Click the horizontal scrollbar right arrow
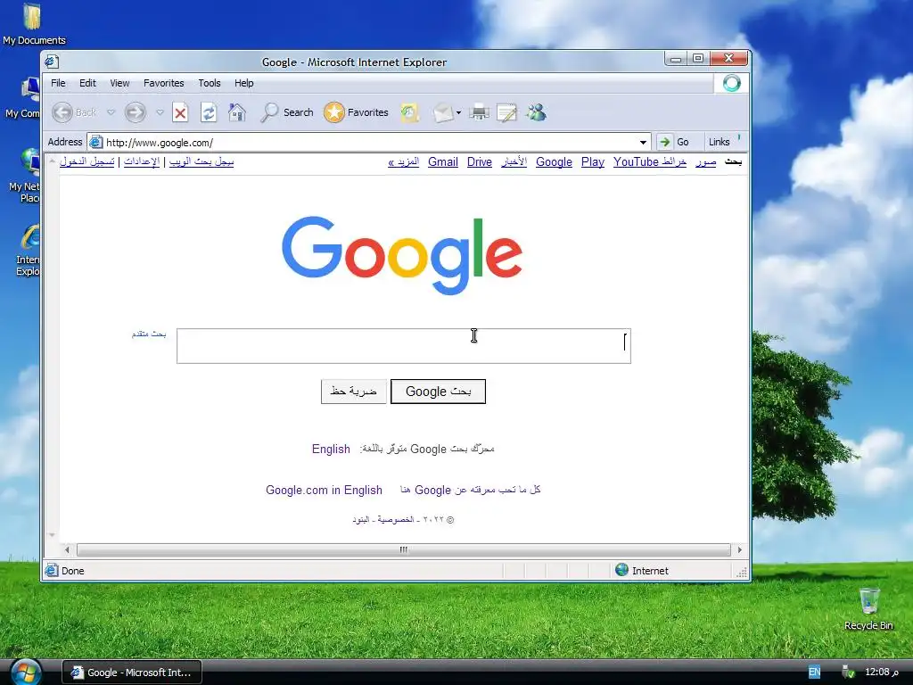The width and height of the screenshot is (913, 685). point(739,549)
